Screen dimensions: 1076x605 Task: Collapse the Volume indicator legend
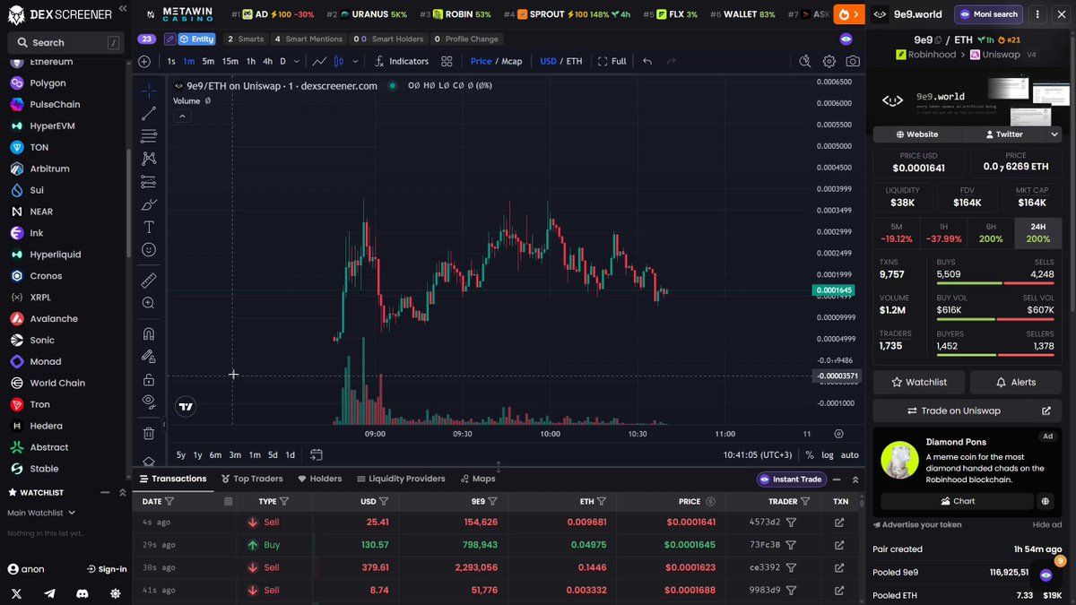pos(182,116)
